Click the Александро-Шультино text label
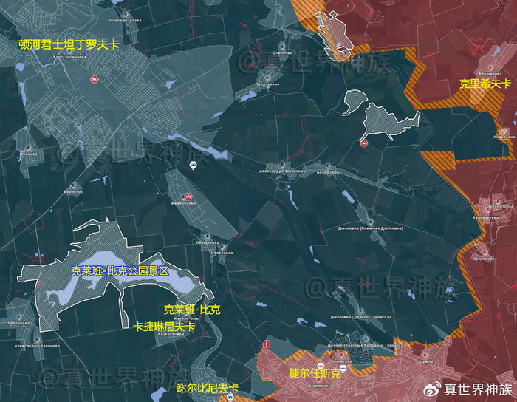The image size is (517, 402). click(x=282, y=171)
